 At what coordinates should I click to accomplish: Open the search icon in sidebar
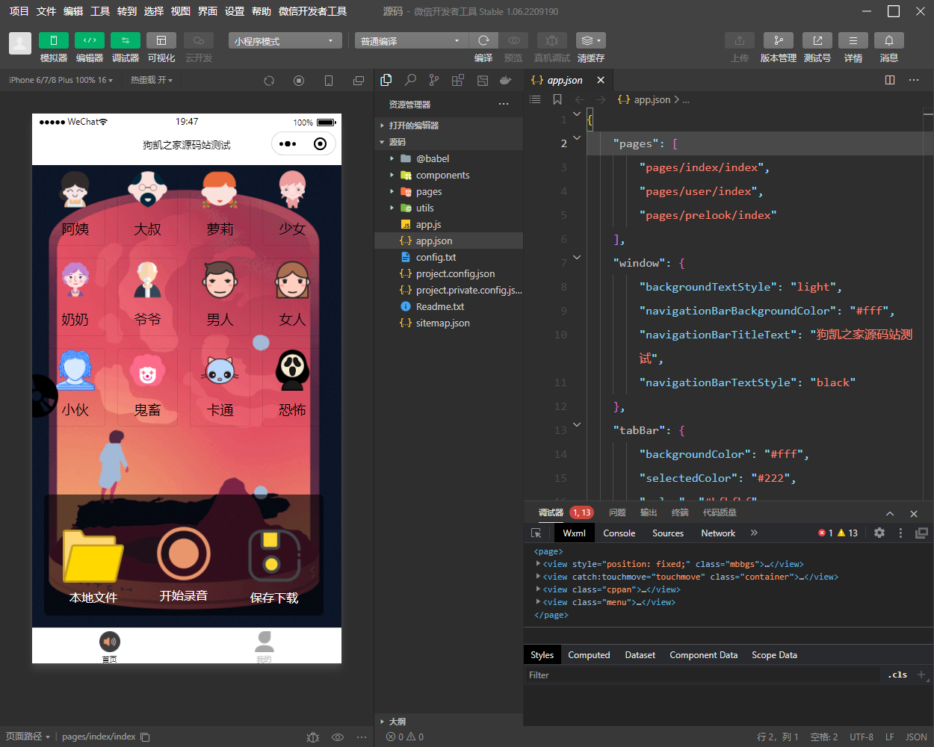pos(410,80)
